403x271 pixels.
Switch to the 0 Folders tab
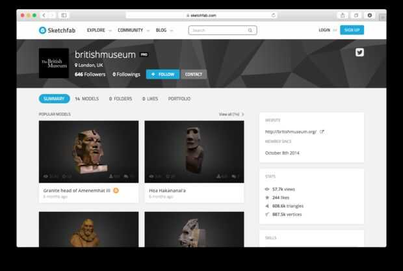coord(120,99)
